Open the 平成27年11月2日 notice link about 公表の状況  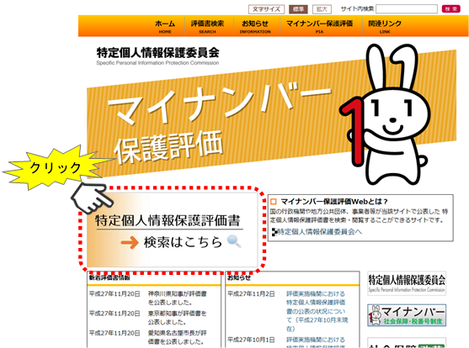pos(317,311)
